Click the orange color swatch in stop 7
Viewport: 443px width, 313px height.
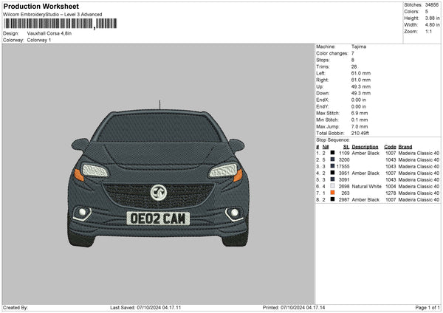pos(332,193)
